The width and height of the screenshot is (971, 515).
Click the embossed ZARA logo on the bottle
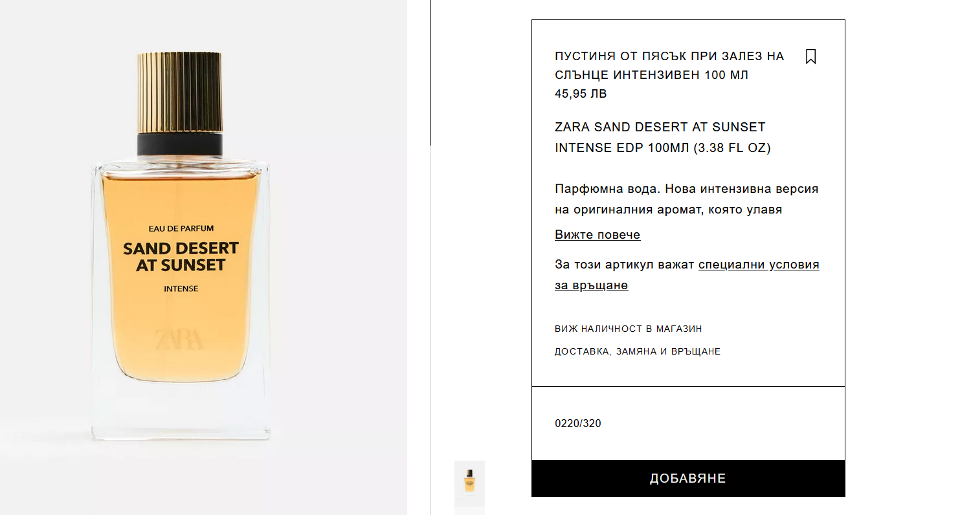179,338
